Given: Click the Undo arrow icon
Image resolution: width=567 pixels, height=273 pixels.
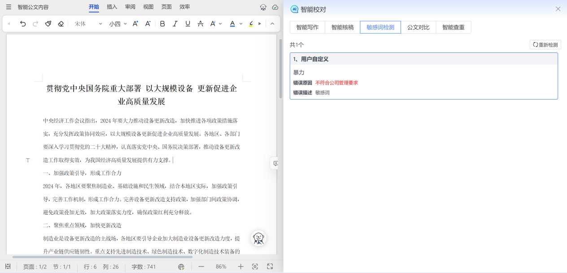Looking at the screenshot, I should coord(23,24).
